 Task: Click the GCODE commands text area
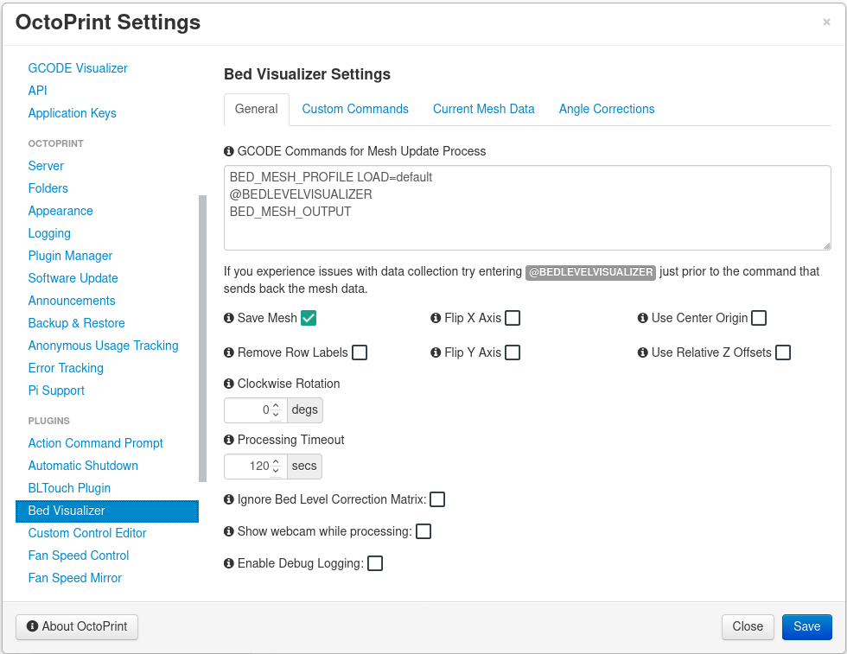527,208
